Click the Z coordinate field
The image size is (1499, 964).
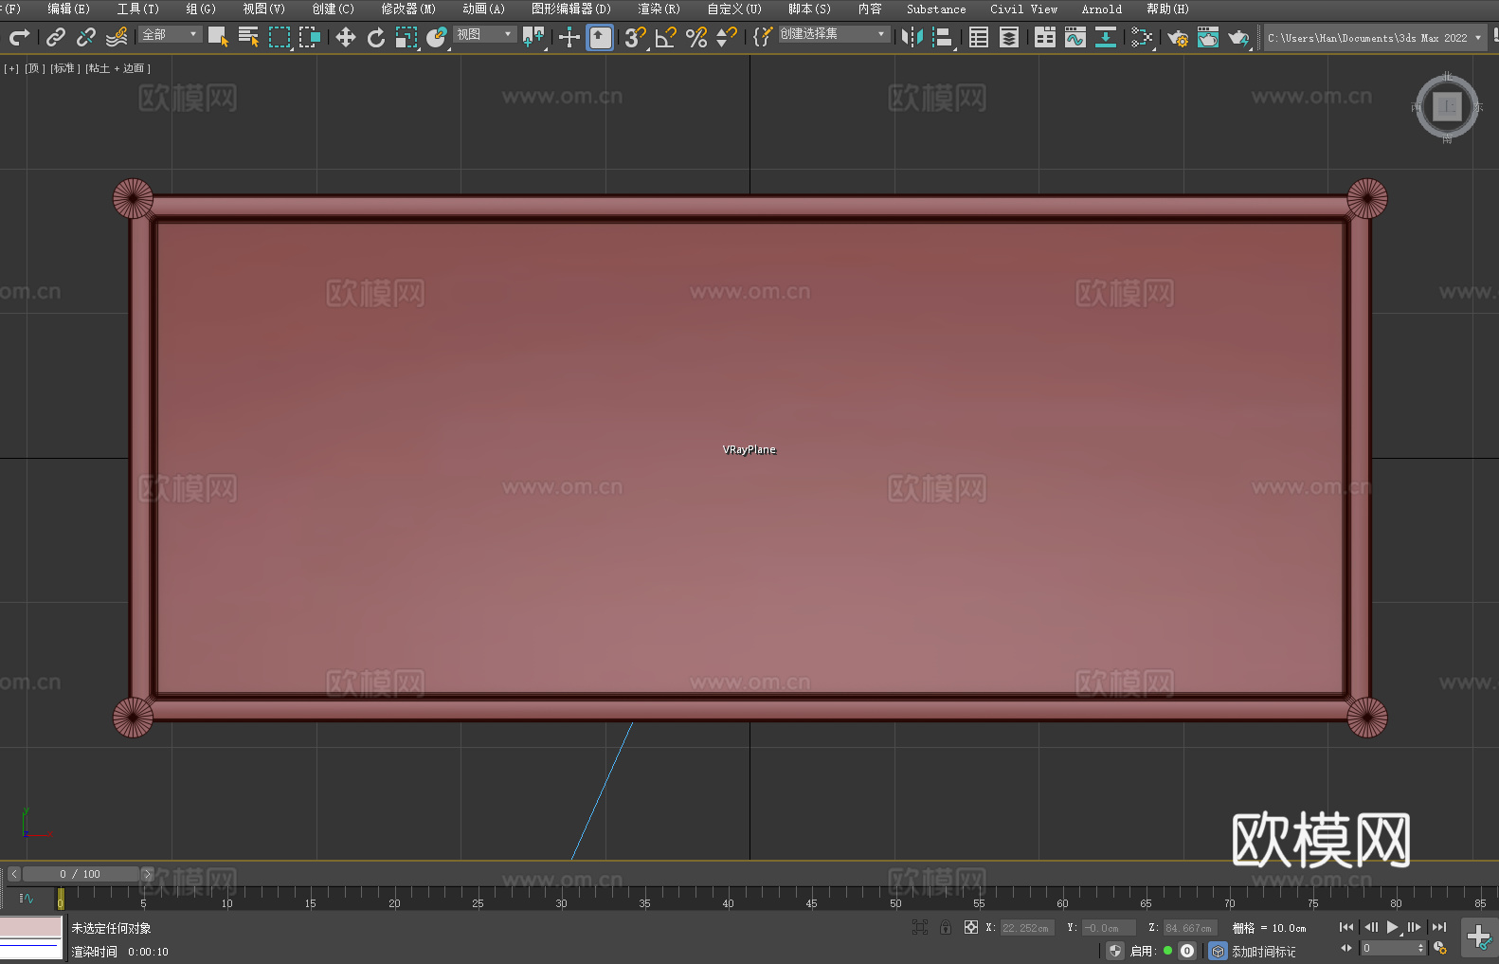[1189, 928]
